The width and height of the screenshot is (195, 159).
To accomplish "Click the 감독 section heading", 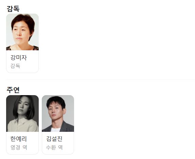I will pyautogui.click(x=13, y=9).
